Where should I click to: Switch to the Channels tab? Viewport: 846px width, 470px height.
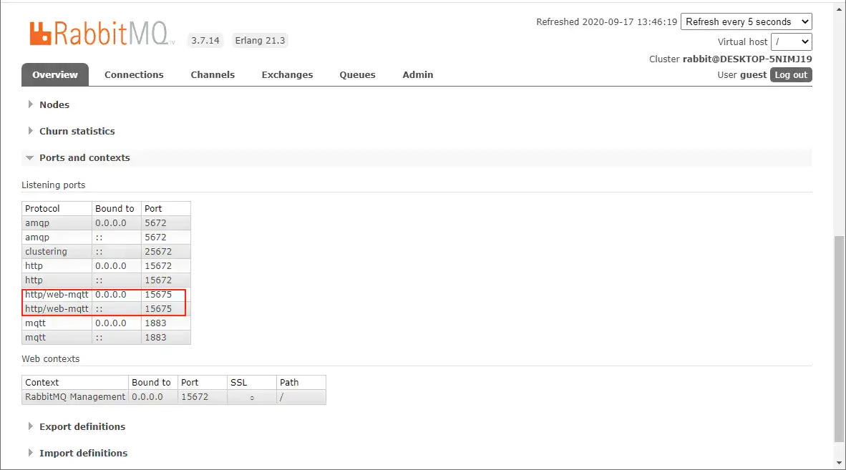pos(213,75)
